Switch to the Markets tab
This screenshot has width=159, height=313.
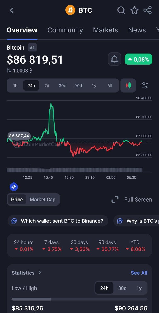point(105,30)
